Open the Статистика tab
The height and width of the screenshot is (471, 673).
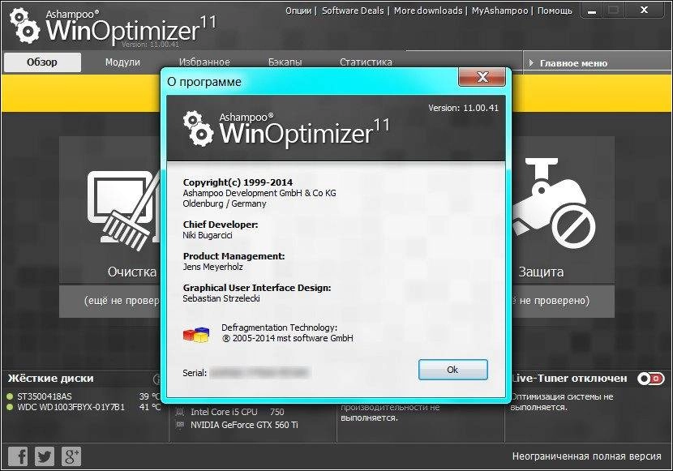pos(366,62)
